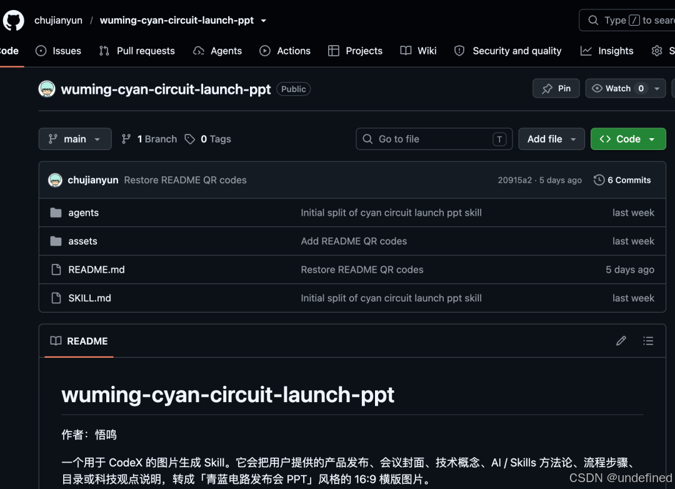Click the tag icon next to 0 Tags
675x489 pixels.
coord(190,139)
